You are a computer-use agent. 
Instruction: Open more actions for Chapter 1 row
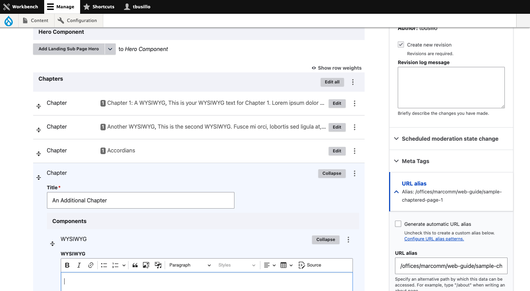(355, 103)
